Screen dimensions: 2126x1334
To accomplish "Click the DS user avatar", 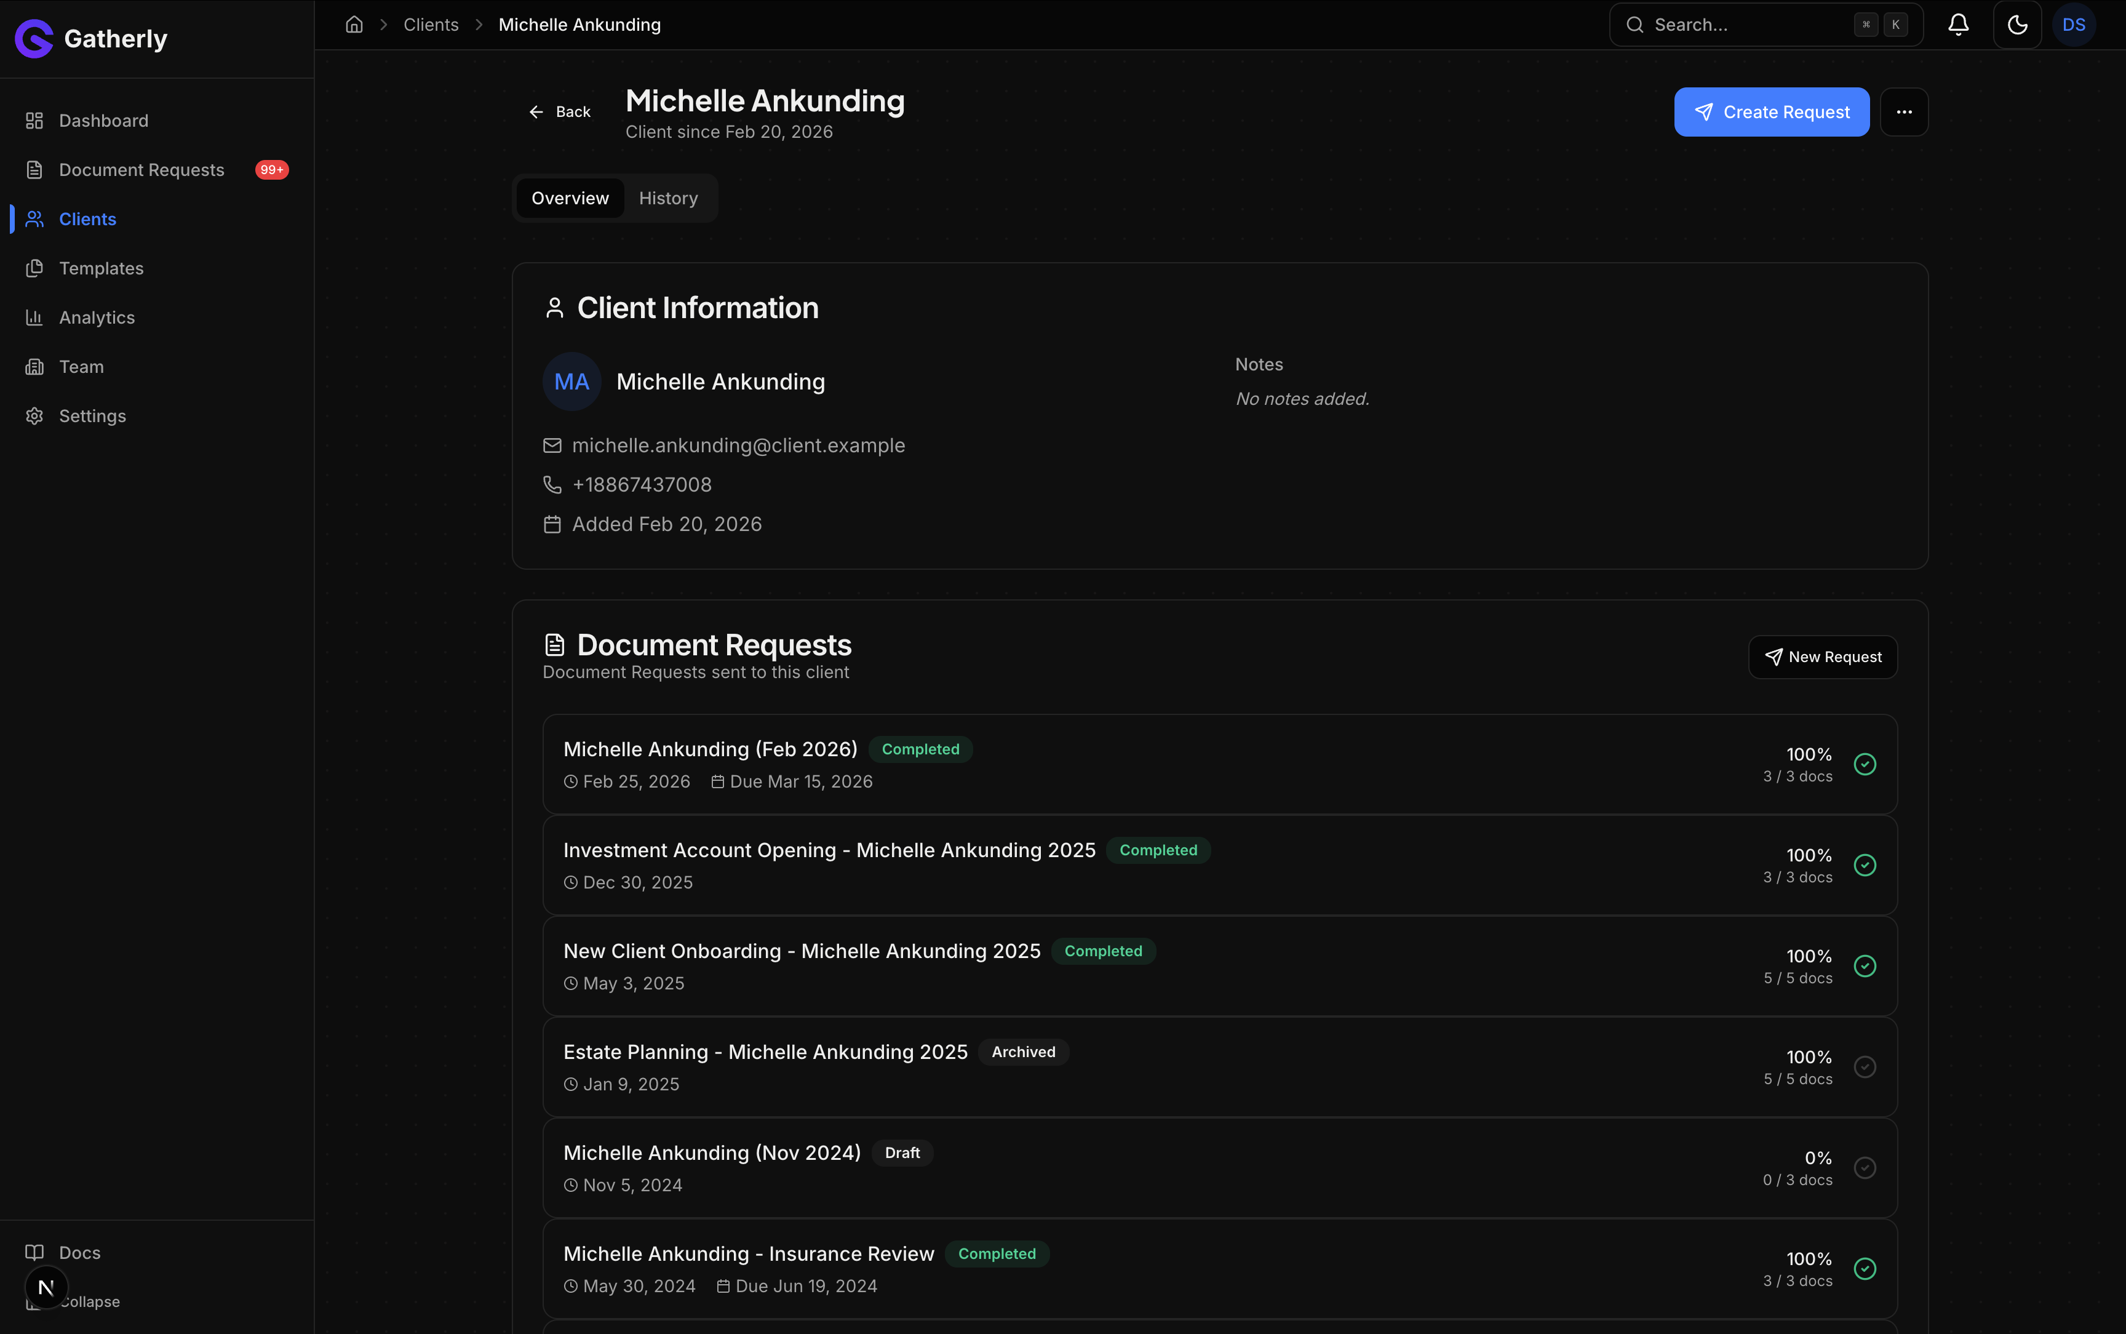I will coord(2073,25).
